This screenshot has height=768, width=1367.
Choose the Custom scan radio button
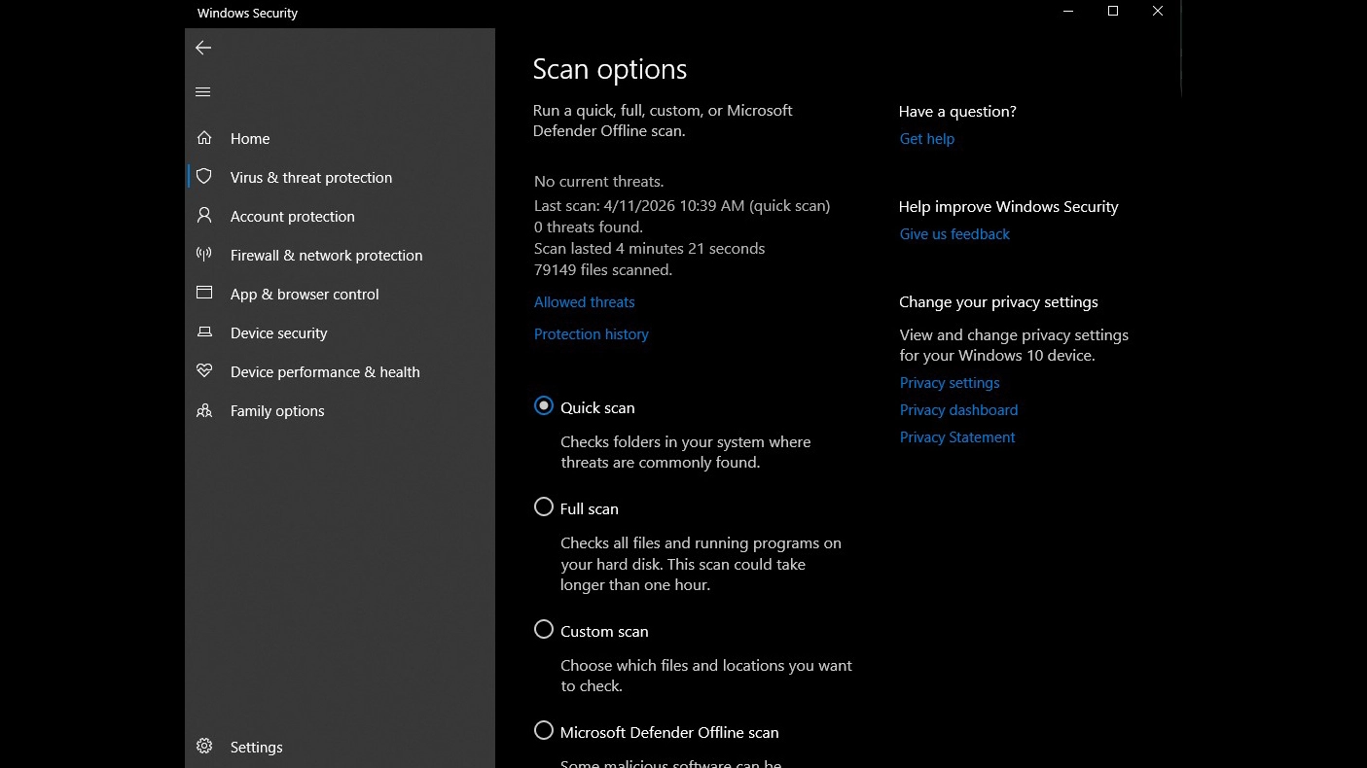tap(544, 630)
